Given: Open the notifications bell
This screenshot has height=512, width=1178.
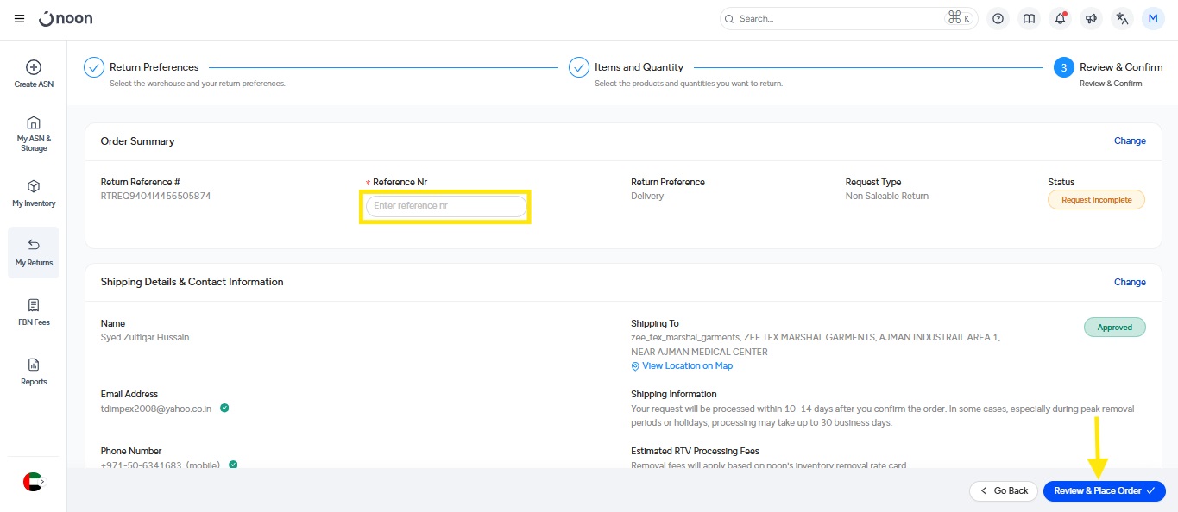Looking at the screenshot, I should pyautogui.click(x=1060, y=18).
